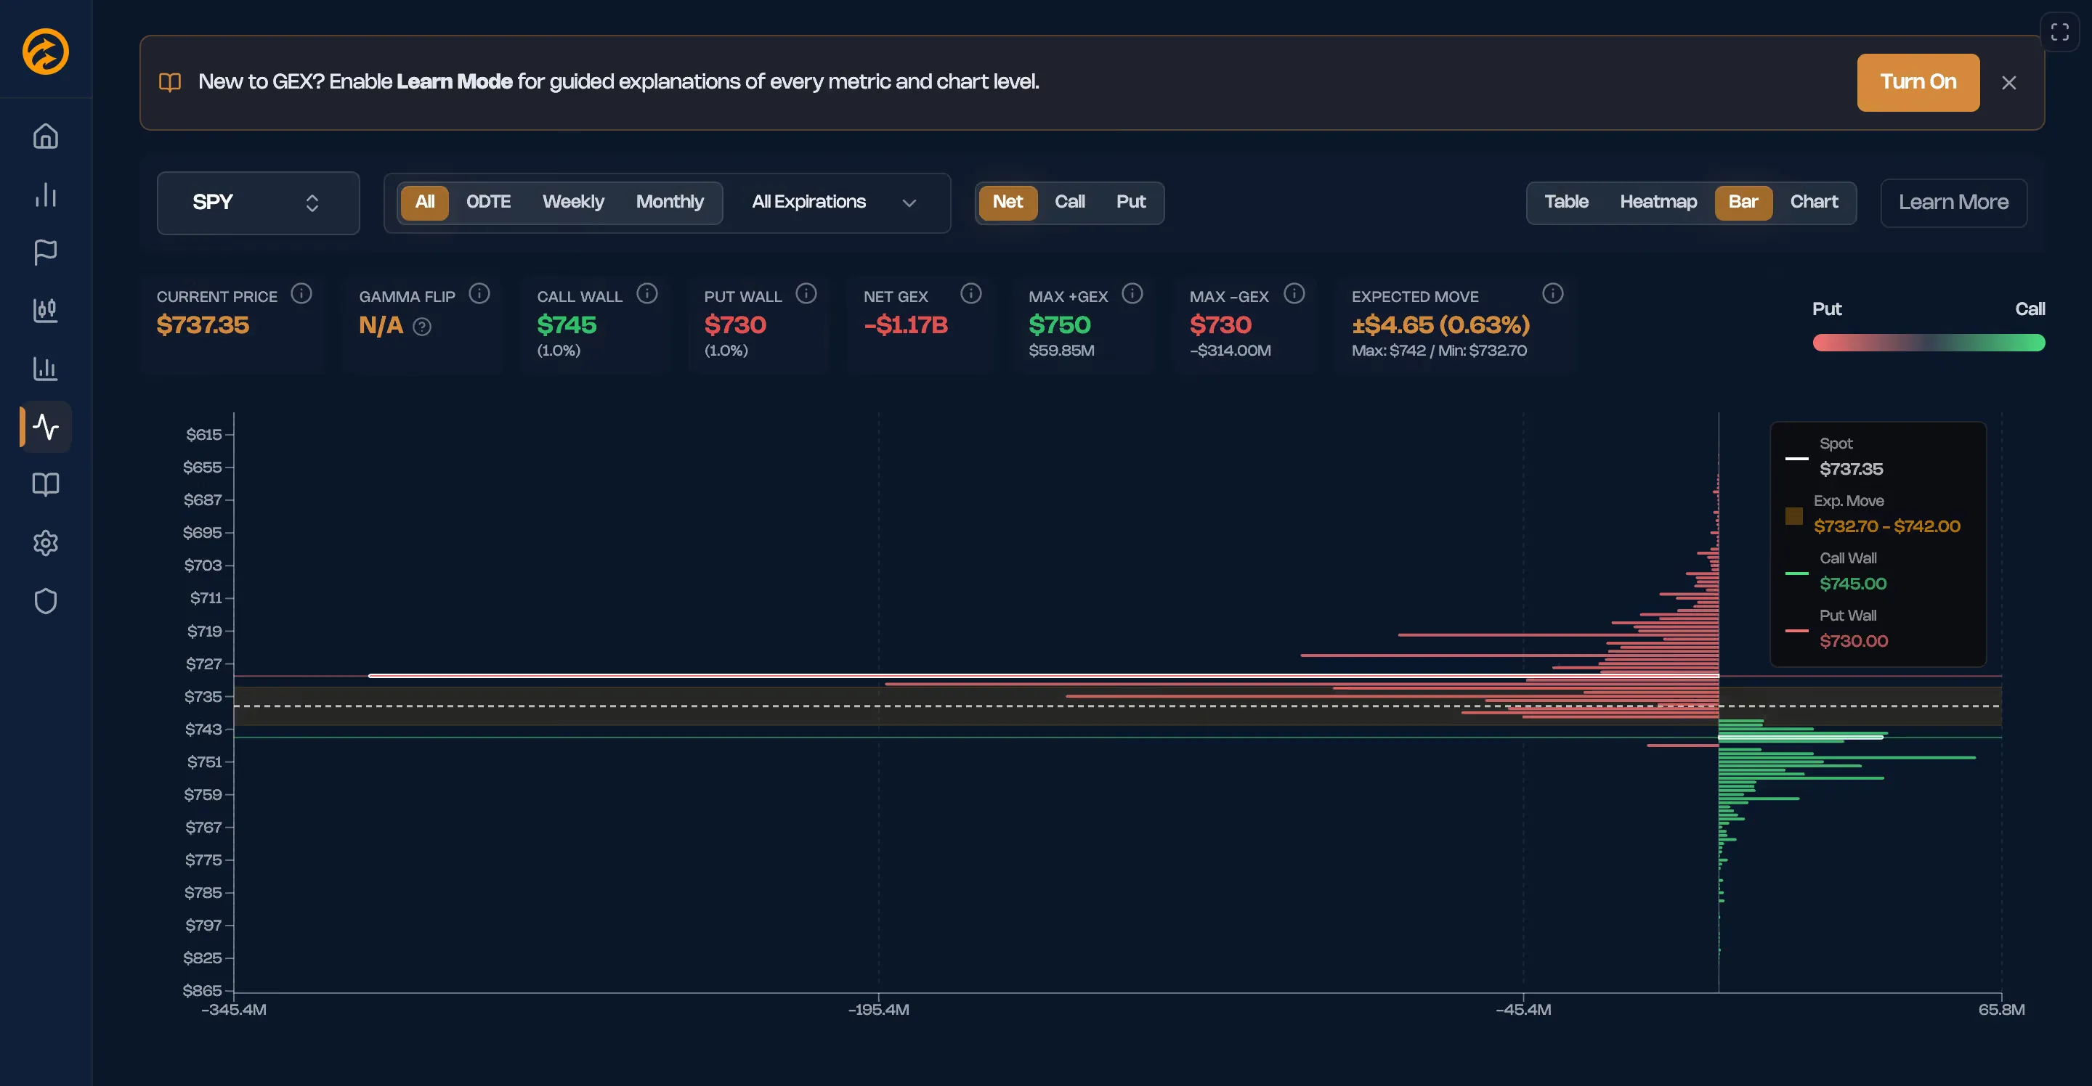Click the Max +GEX $750 value
The image size is (2092, 1086).
tap(1059, 325)
